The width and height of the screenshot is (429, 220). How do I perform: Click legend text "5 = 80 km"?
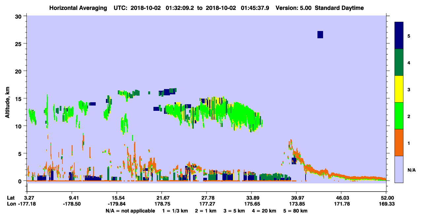click(x=296, y=211)
